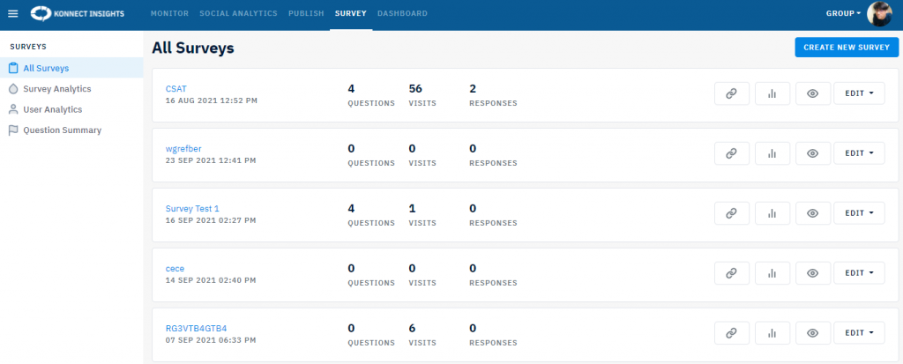
Task: Click the Konnect Insights logo
Action: coord(78,13)
